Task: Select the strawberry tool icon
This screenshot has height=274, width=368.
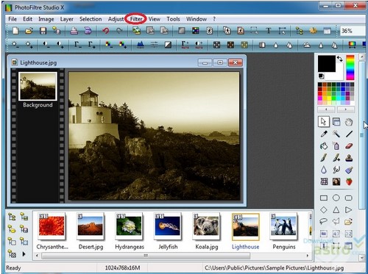Action: click(349, 181)
